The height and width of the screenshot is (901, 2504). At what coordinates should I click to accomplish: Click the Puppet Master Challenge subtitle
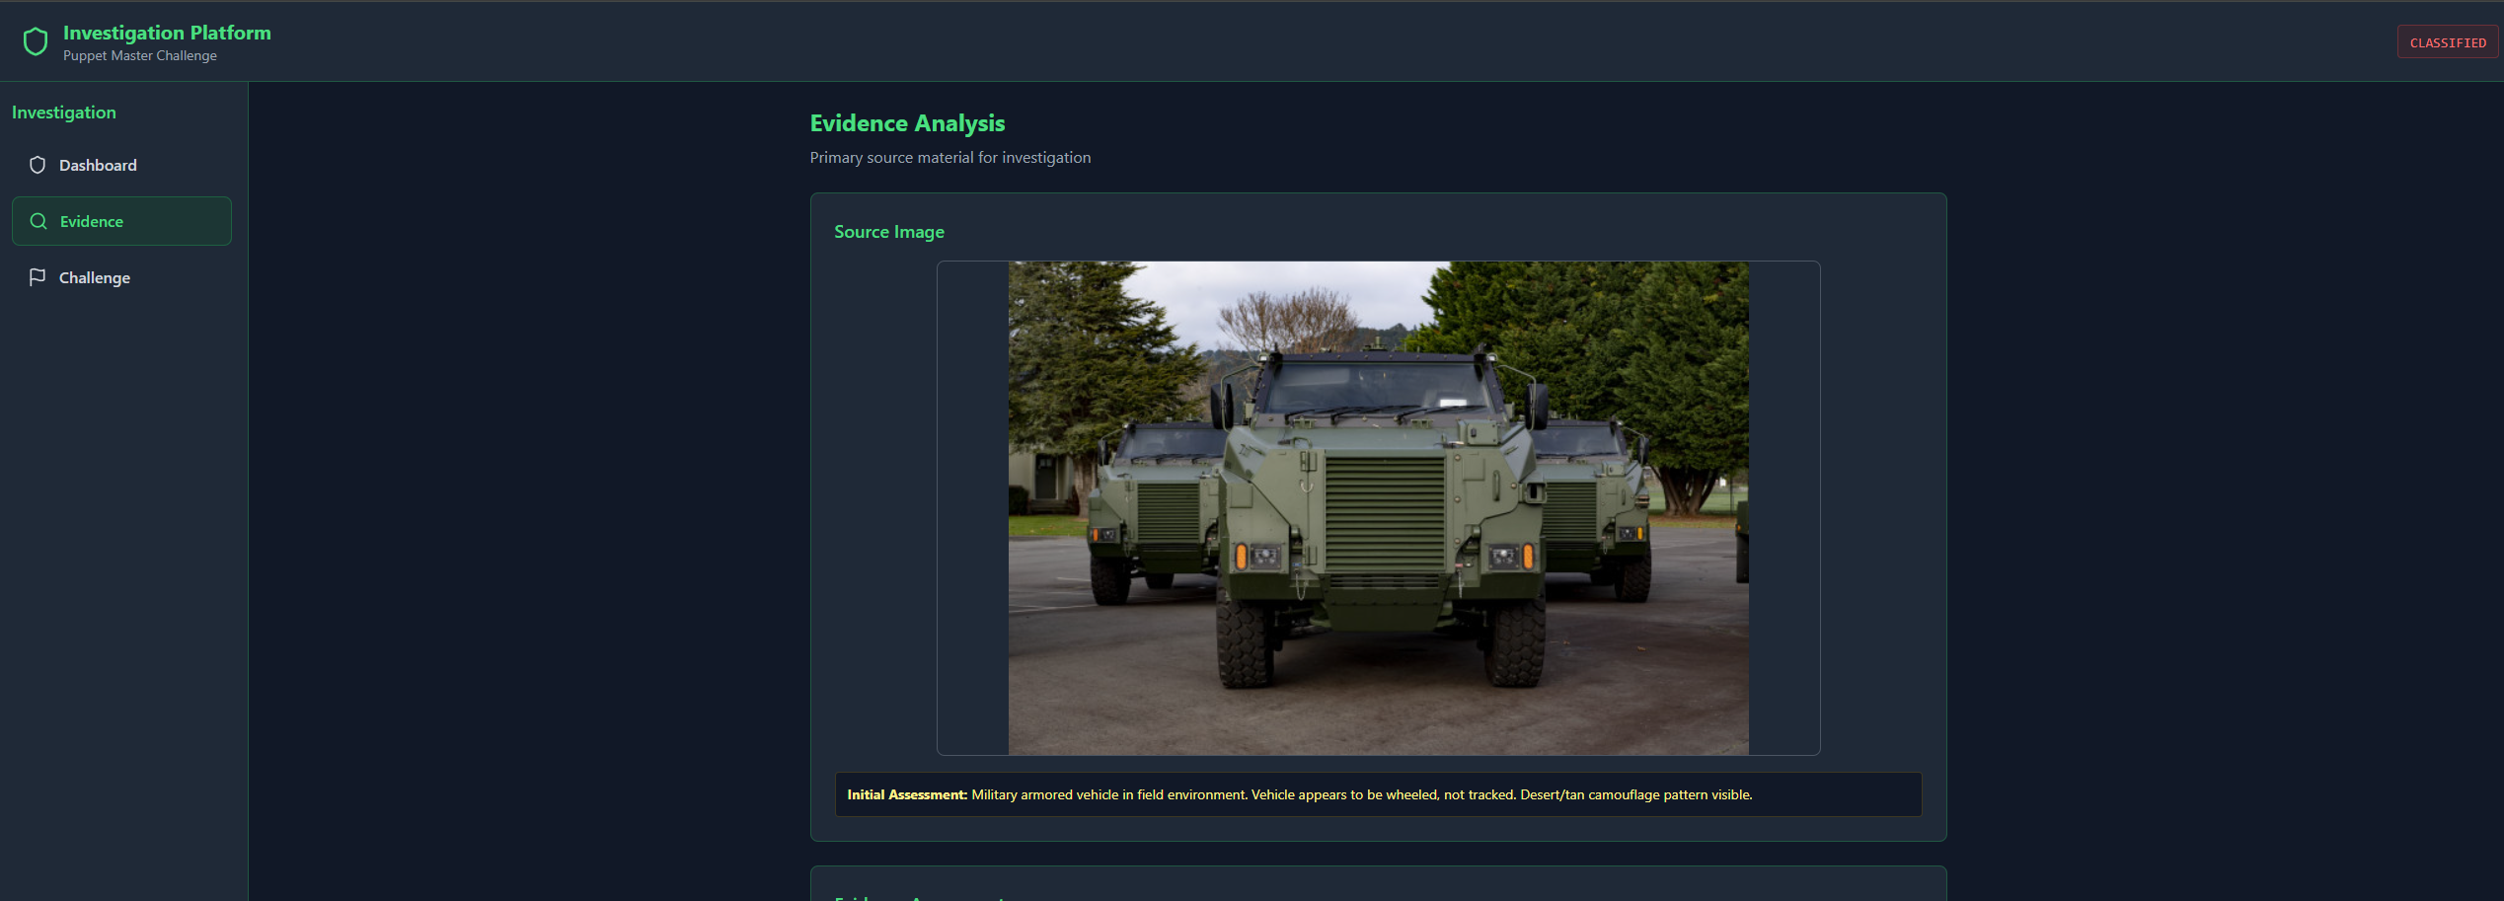click(140, 56)
